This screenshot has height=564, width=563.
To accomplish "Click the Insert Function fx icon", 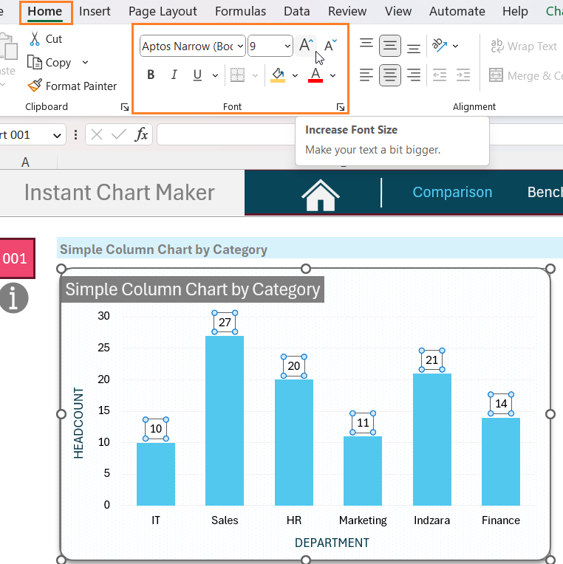I will [141, 135].
